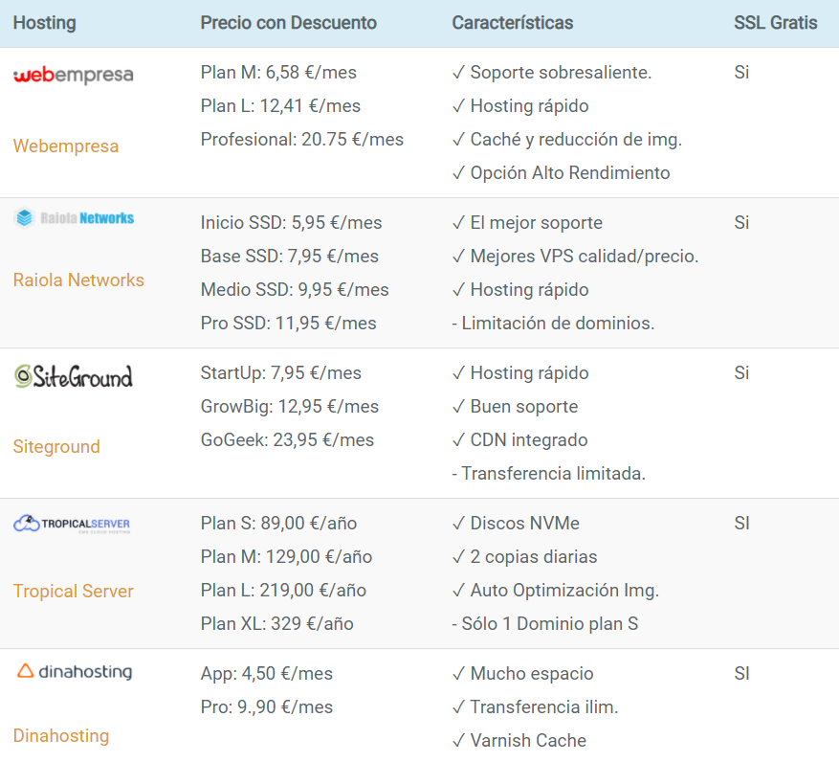Screen dimensions: 839x762
Task: Open the Webempresa link
Action: (x=66, y=146)
